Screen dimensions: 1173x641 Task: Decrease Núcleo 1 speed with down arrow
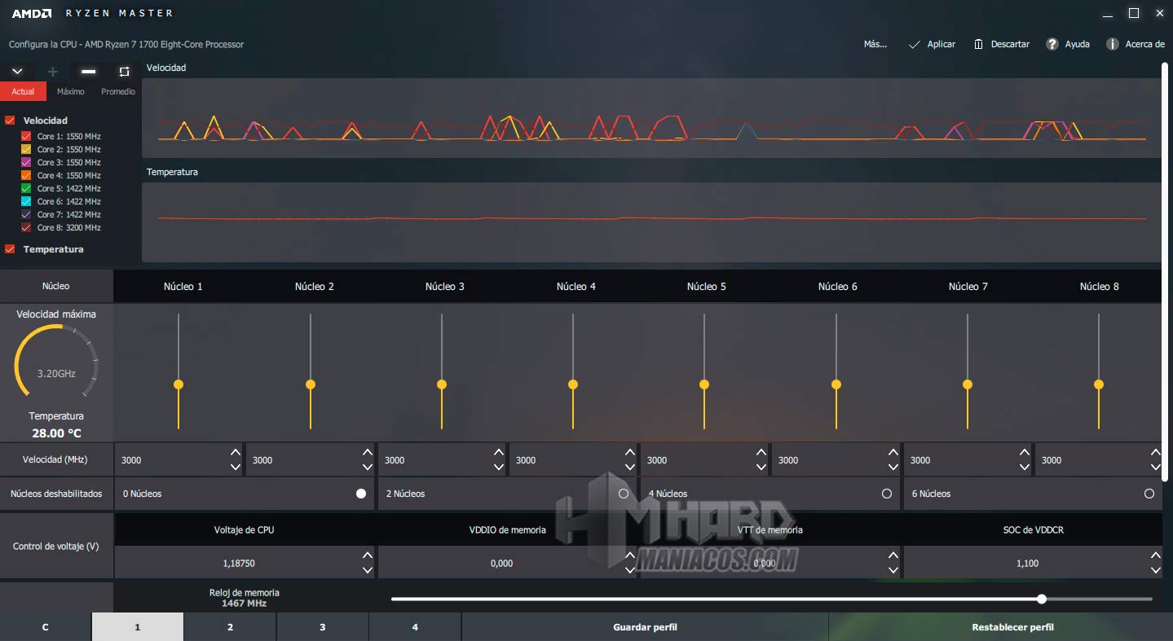pos(236,468)
